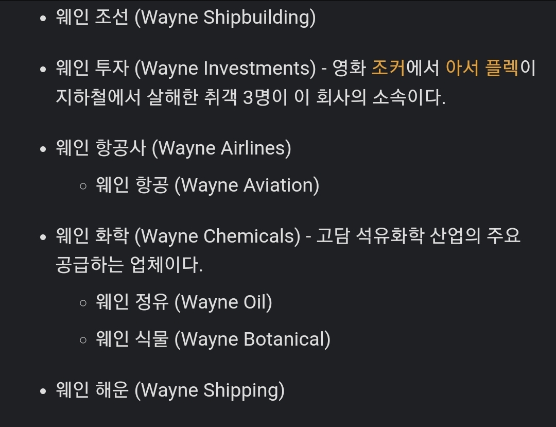Tap the 웨인 식물 (Wayne Botanical) sub-item

[213, 339]
